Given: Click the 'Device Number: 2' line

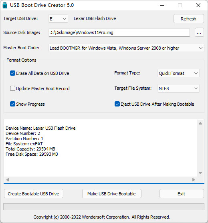Looking at the screenshot, I should (23, 133).
